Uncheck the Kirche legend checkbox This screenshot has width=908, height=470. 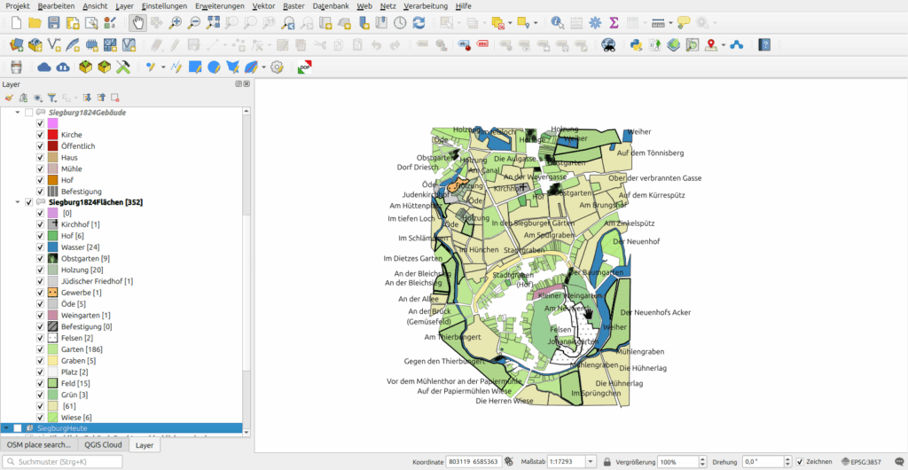tap(40, 135)
